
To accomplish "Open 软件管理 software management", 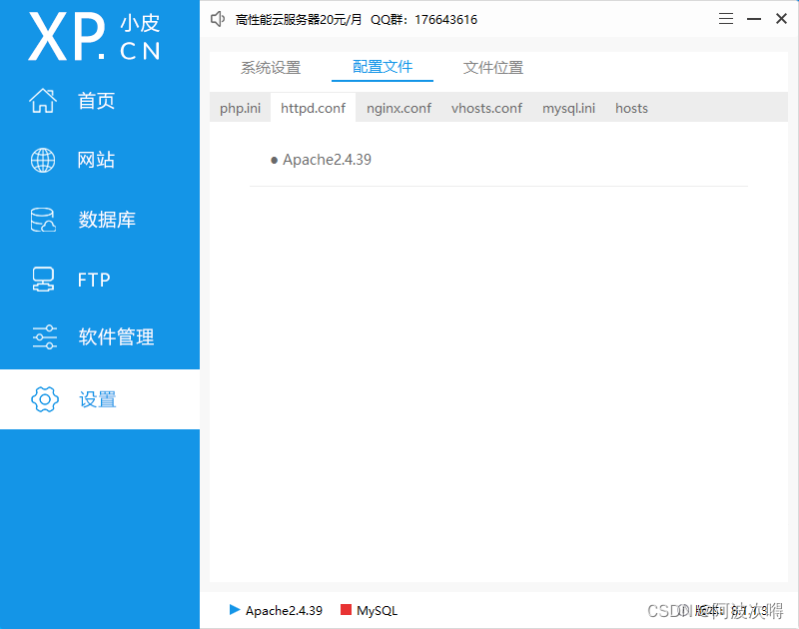I will pos(116,337).
